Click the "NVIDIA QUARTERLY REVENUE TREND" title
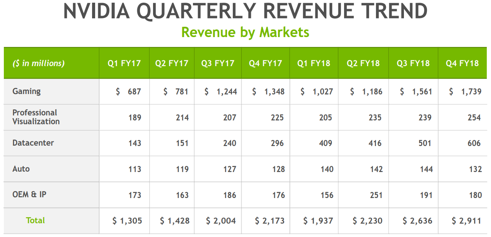This screenshot has height=237, width=491. (245, 11)
